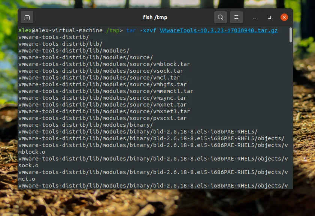This screenshot has height=216, width=315.
Task: Maximize the fish terminal window
Action: tap(269, 17)
